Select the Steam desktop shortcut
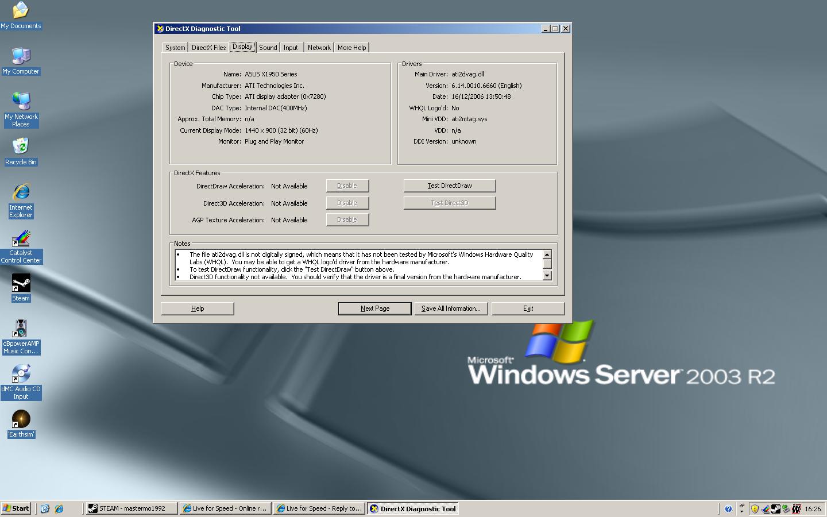Image resolution: width=827 pixels, height=517 pixels. [x=21, y=288]
